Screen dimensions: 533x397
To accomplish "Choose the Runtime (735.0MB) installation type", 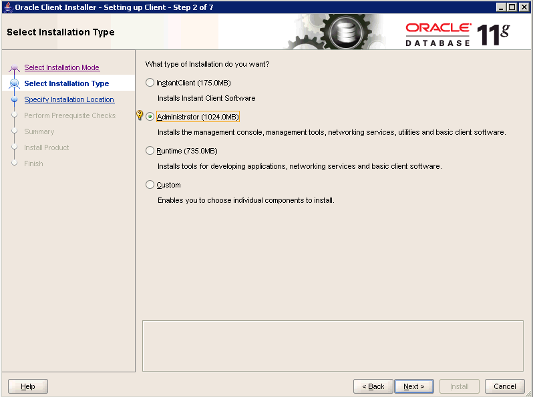I will click(x=150, y=151).
